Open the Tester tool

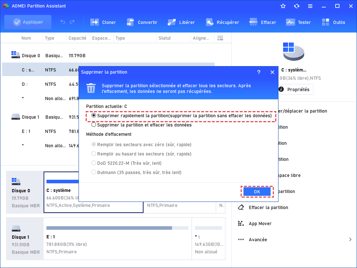click(298, 22)
